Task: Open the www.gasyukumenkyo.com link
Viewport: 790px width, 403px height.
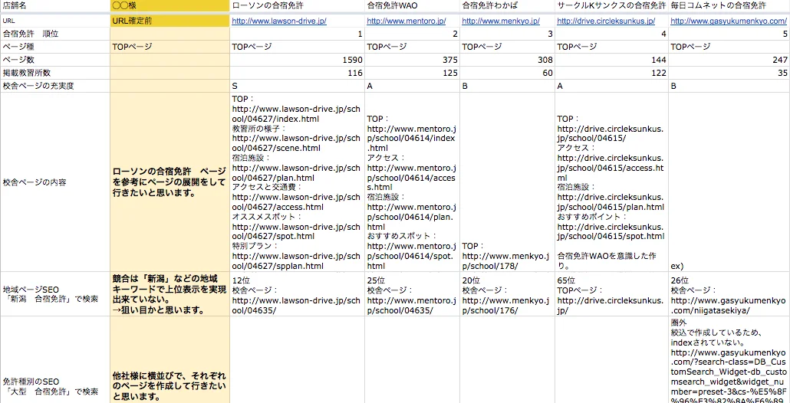Action: tap(729, 21)
